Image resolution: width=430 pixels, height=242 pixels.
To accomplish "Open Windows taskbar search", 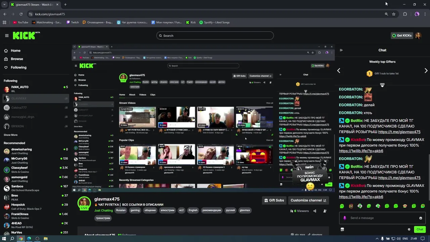I will tap(12, 239).
